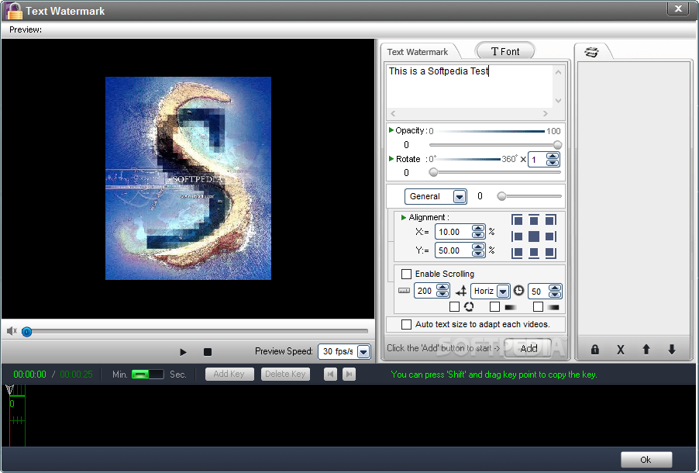Stop the preview playback
The height and width of the screenshot is (473, 699).
click(x=207, y=352)
